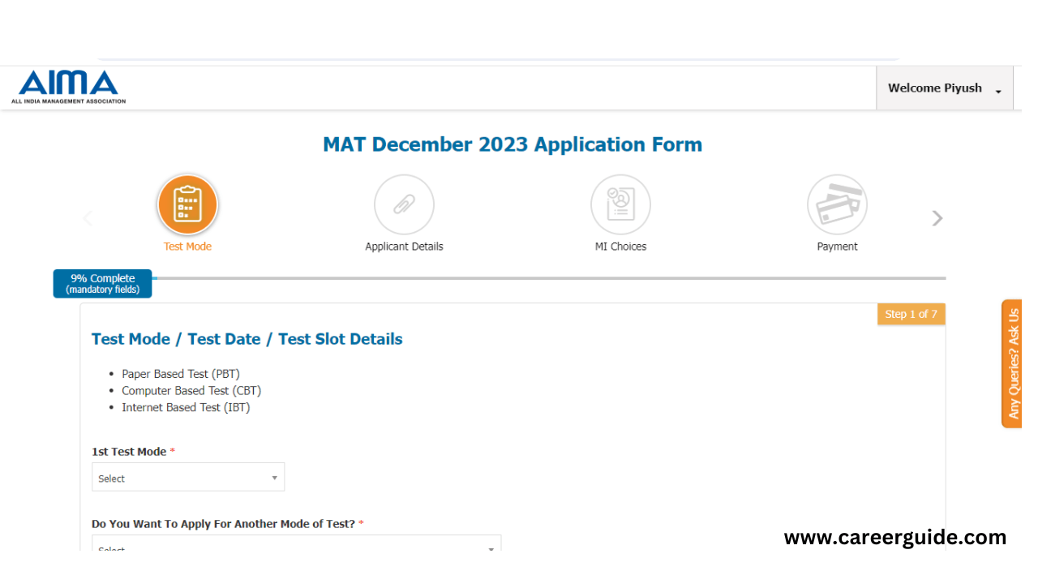Open the Applicant Details paperclip icon

tap(404, 204)
